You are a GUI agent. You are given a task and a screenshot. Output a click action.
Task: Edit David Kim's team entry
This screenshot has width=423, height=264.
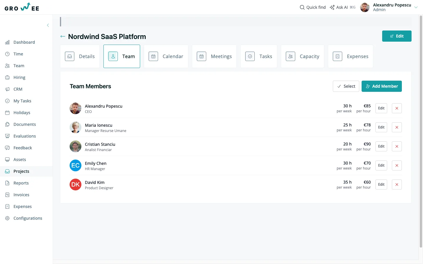pyautogui.click(x=381, y=185)
